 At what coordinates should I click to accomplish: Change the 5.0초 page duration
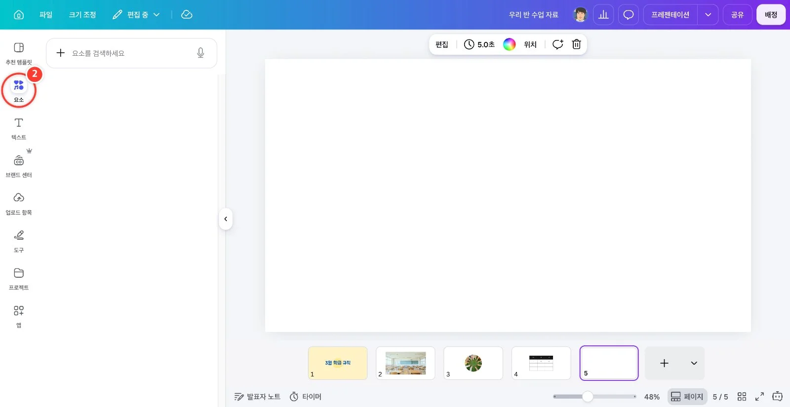(479, 44)
